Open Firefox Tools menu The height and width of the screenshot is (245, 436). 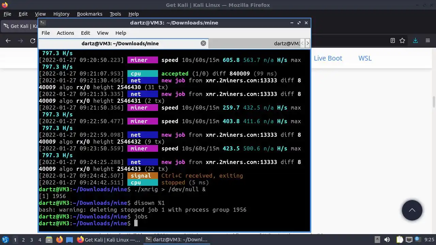coord(115,14)
